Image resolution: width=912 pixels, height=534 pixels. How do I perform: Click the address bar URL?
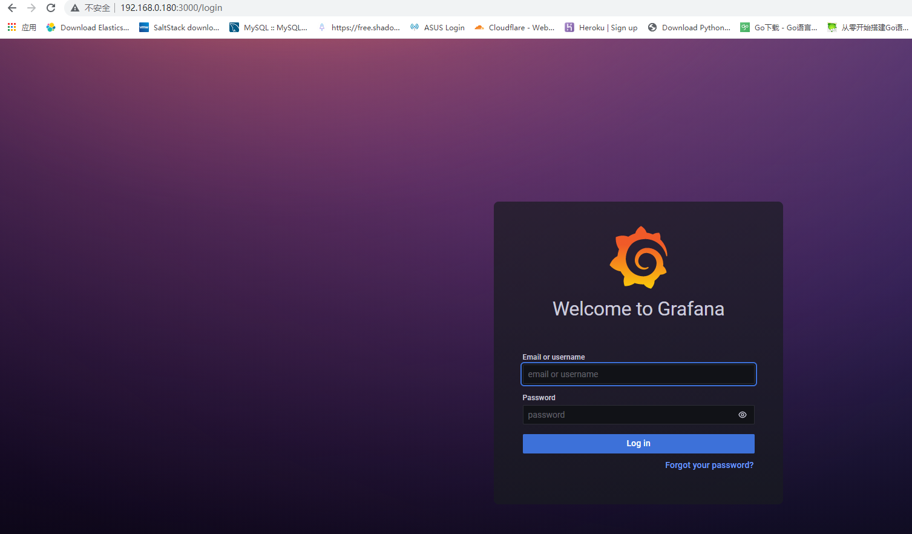pyautogui.click(x=171, y=8)
